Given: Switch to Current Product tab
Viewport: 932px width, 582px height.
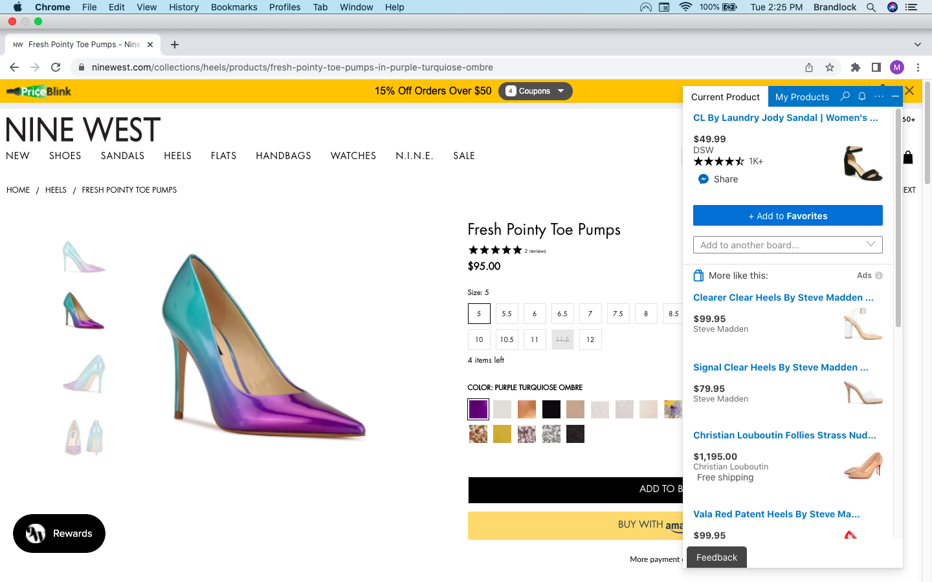Looking at the screenshot, I should click(x=726, y=97).
